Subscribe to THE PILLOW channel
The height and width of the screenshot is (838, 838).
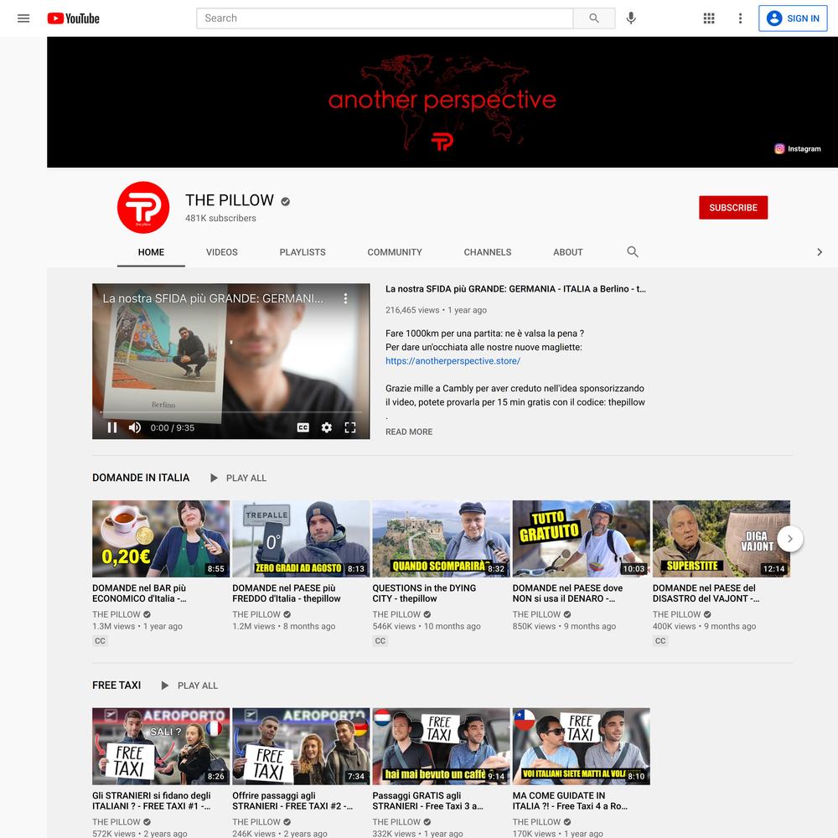point(733,207)
